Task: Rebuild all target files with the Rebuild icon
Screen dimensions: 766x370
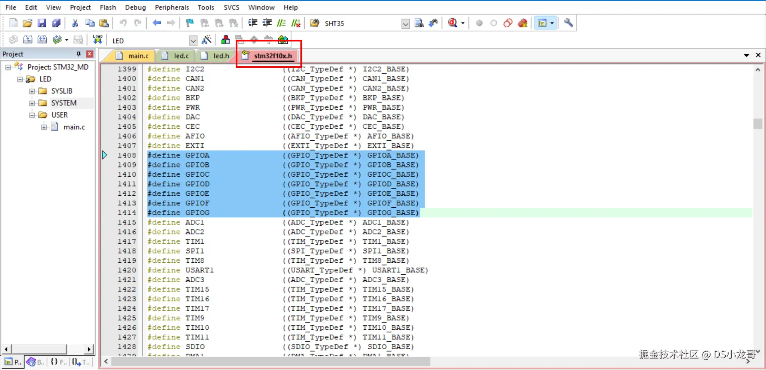Action: 42,39
